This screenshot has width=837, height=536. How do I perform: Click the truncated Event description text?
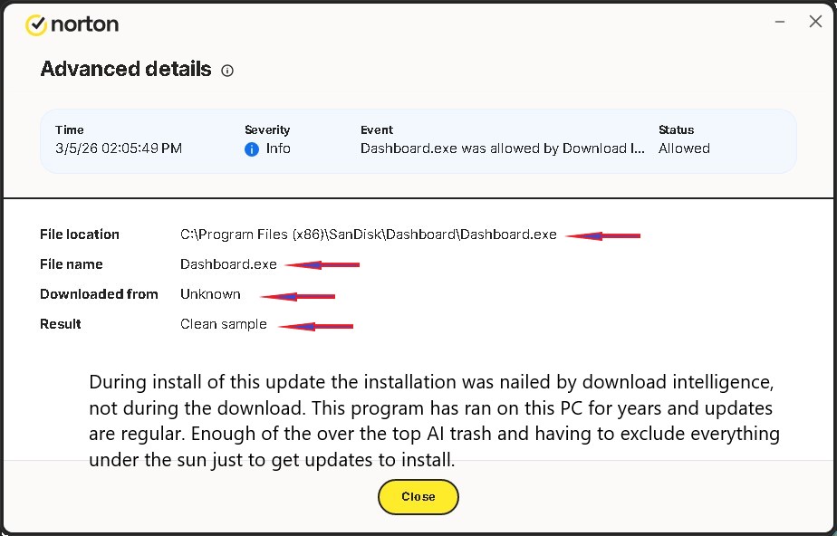pos(503,148)
